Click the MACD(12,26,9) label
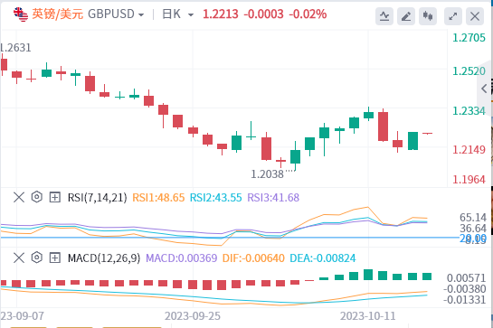This screenshot has width=493, height=328. click(x=104, y=258)
